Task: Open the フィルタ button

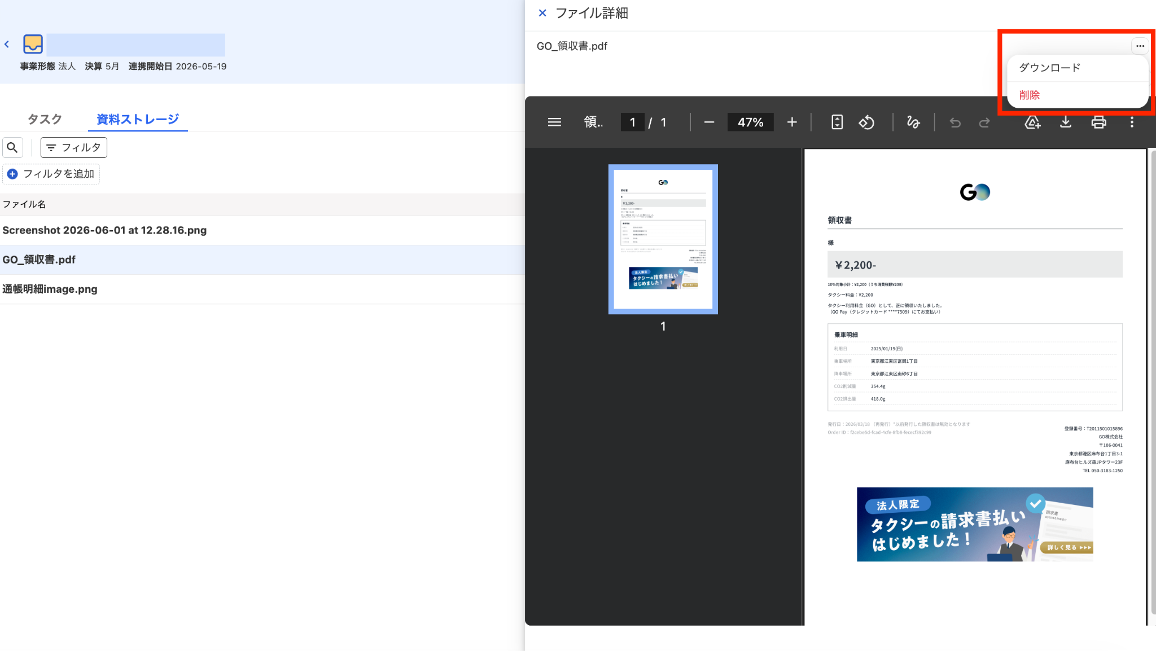Action: [x=73, y=148]
